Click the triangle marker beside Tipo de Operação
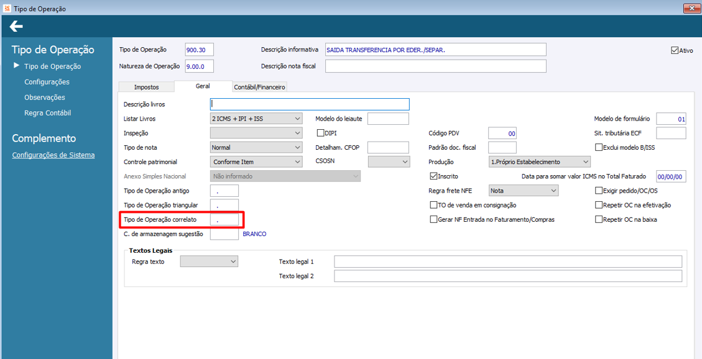Image resolution: width=702 pixels, height=359 pixels. pyautogui.click(x=17, y=66)
